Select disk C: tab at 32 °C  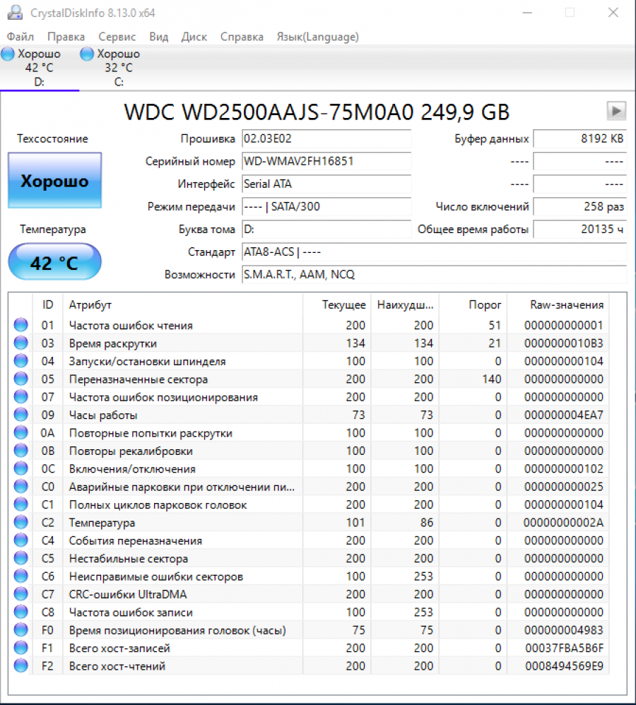pyautogui.click(x=119, y=67)
